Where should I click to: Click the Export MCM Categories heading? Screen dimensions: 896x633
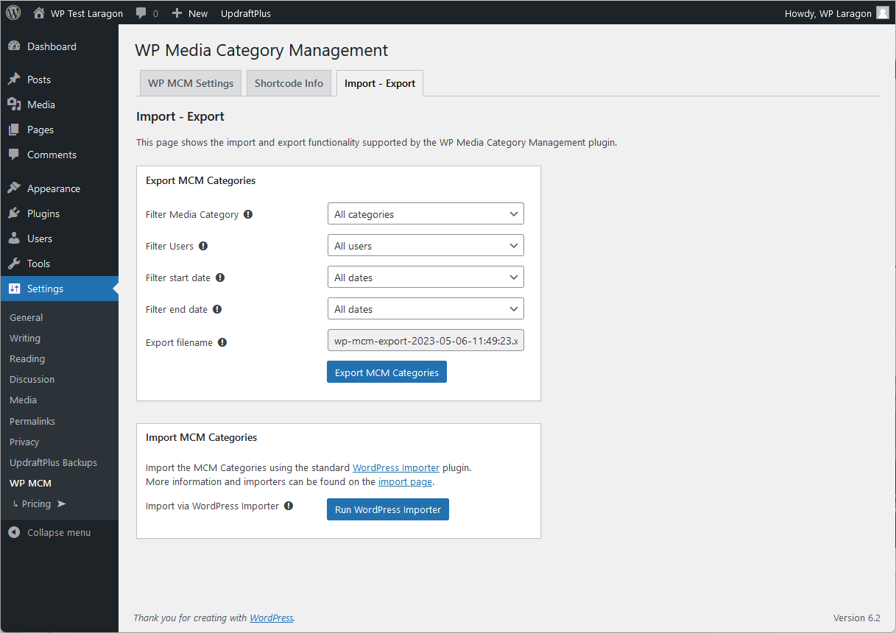pos(200,180)
